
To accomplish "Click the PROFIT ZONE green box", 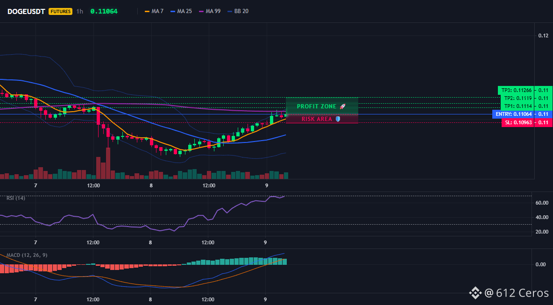I will coord(322,106).
